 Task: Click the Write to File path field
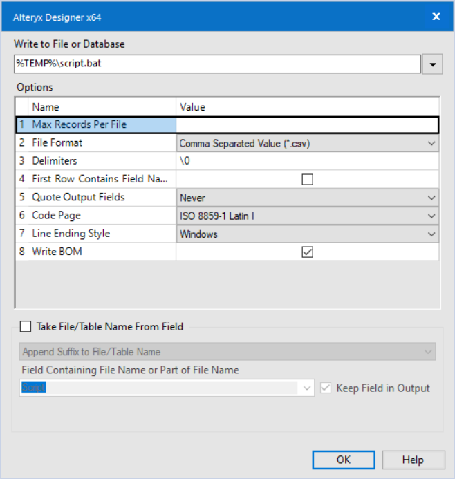[217, 64]
